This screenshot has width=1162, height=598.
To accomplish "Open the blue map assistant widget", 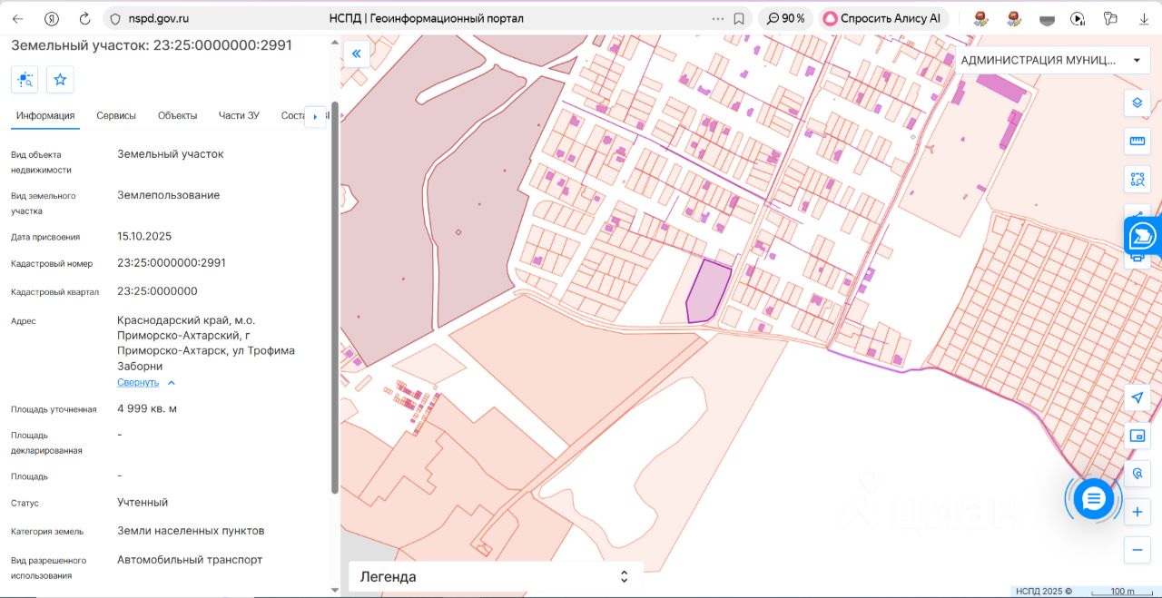I will click(1143, 236).
